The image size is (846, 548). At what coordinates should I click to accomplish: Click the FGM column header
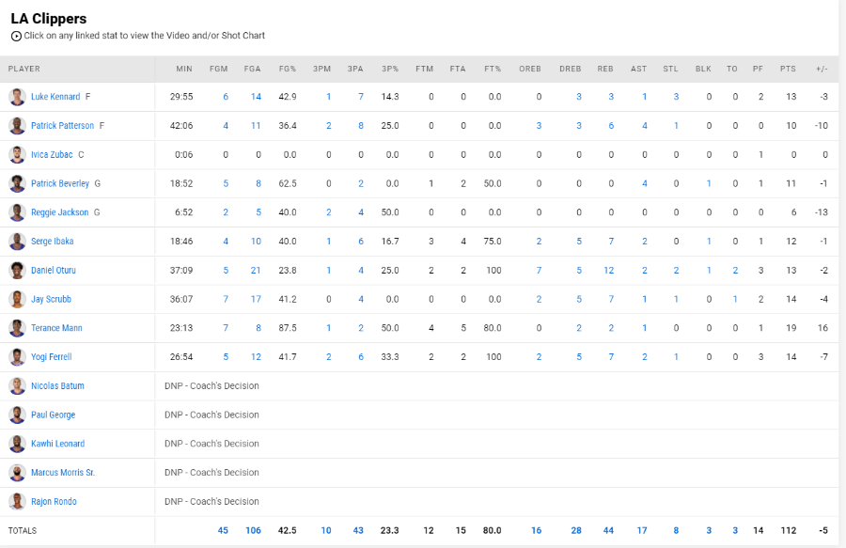coord(218,69)
